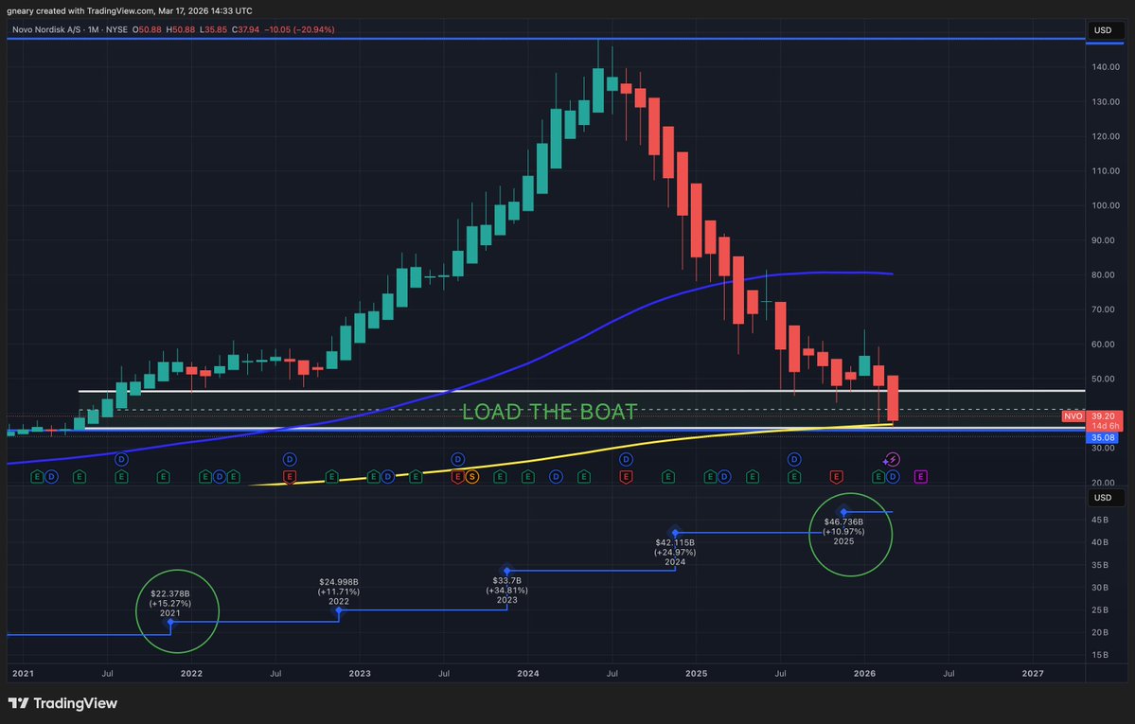Click the D dividend marker beside the purple E
1135x724 pixels.
tap(893, 476)
